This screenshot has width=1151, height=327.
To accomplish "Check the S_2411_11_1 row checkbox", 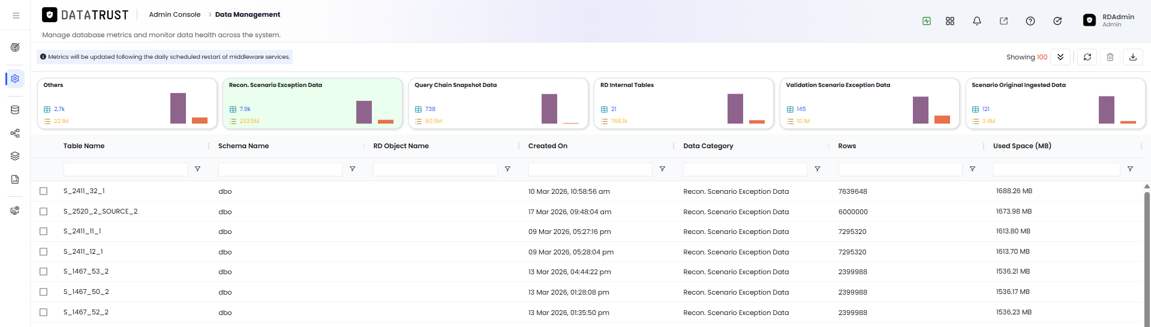I will point(43,231).
